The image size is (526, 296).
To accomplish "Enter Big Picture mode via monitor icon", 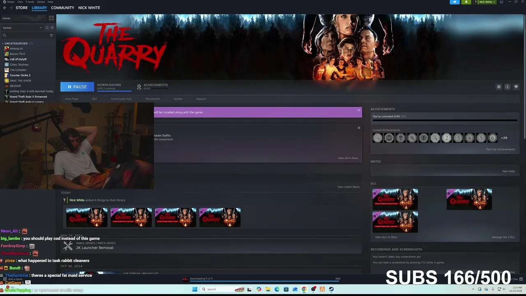I will (x=501, y=2).
